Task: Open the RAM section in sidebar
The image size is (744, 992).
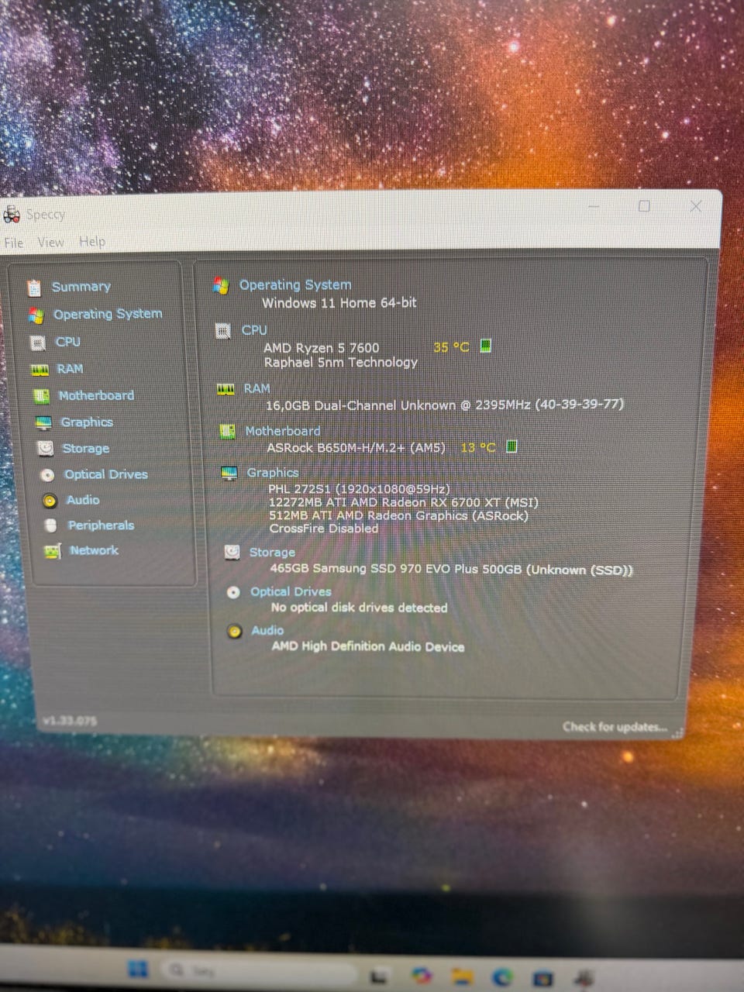Action: click(70, 369)
